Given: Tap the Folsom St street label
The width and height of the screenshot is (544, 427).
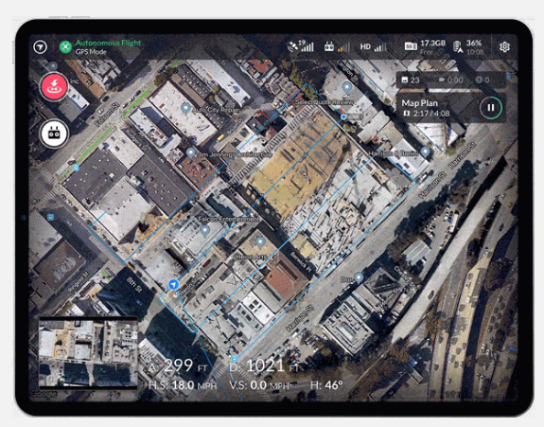Looking at the screenshot, I should (x=107, y=114).
